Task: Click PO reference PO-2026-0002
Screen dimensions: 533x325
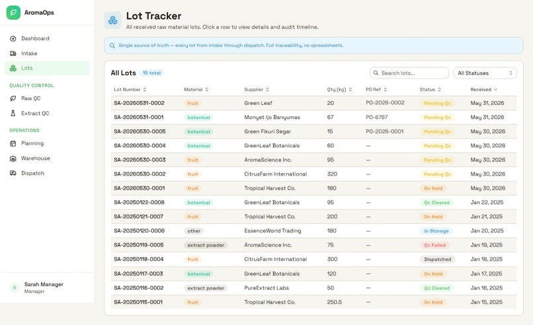Action: (x=385, y=102)
